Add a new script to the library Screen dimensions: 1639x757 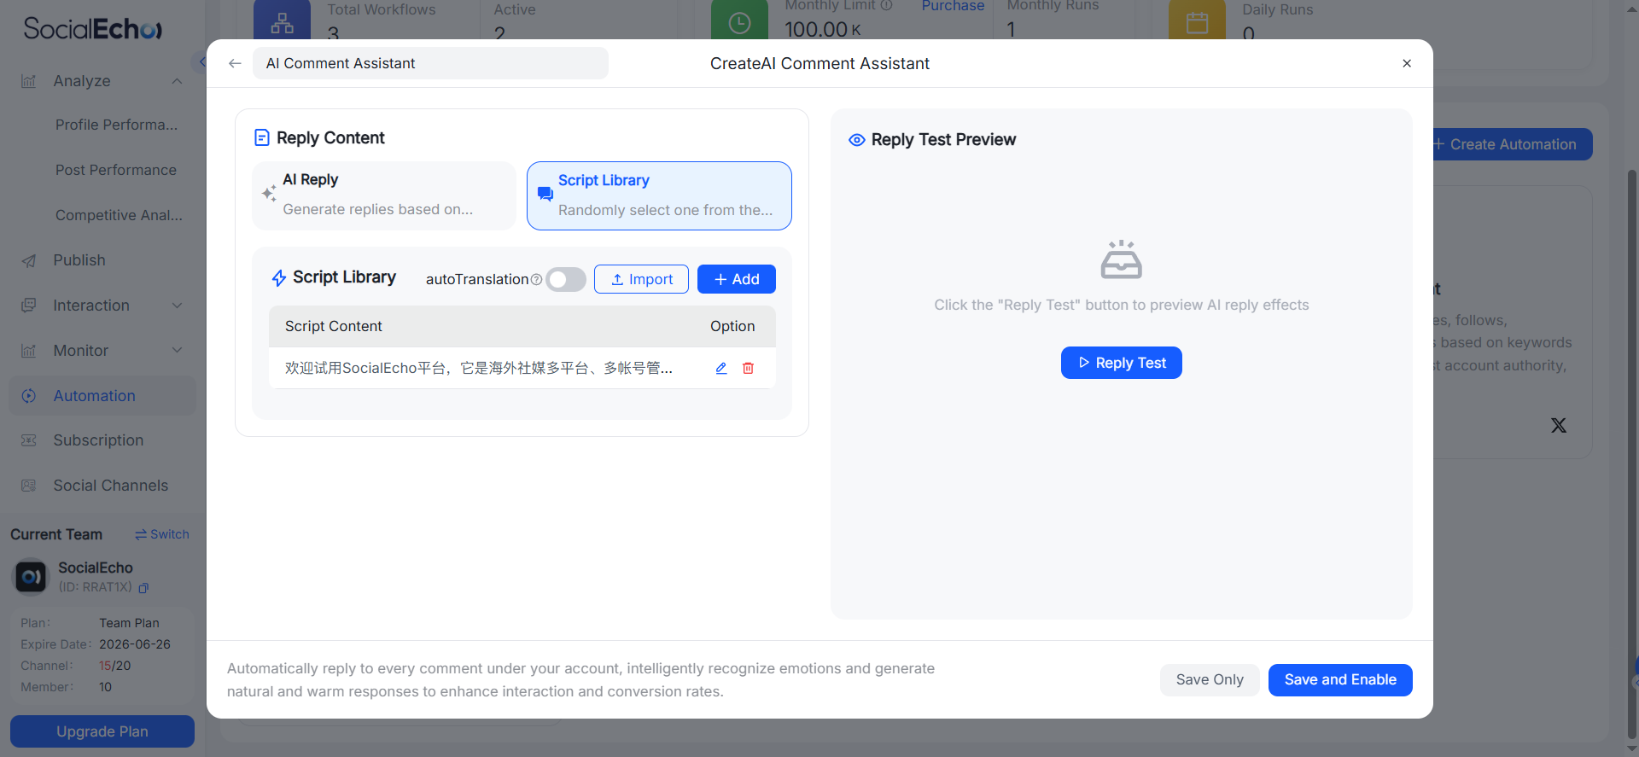(x=737, y=279)
